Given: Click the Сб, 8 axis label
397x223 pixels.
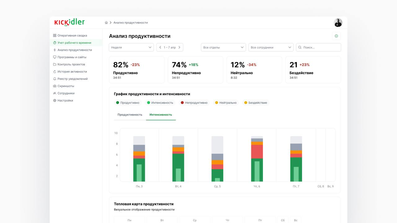Looking at the screenshot, I should point(321,186).
